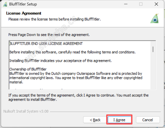Image resolution: width=165 pixels, height=128 pixels.
Task: Click the BluffTitler Setup window title text
Action: click(x=23, y=4)
